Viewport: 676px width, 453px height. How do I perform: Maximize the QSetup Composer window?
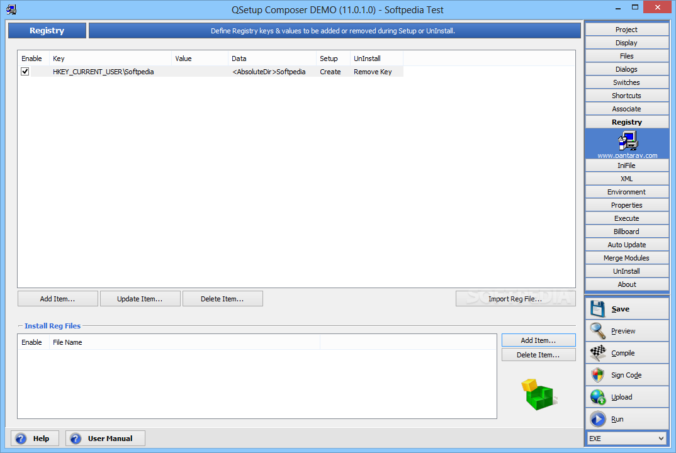pyautogui.click(x=635, y=8)
